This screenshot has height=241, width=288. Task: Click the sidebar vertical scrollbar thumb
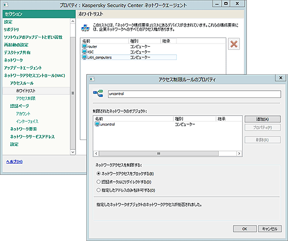tap(73, 93)
